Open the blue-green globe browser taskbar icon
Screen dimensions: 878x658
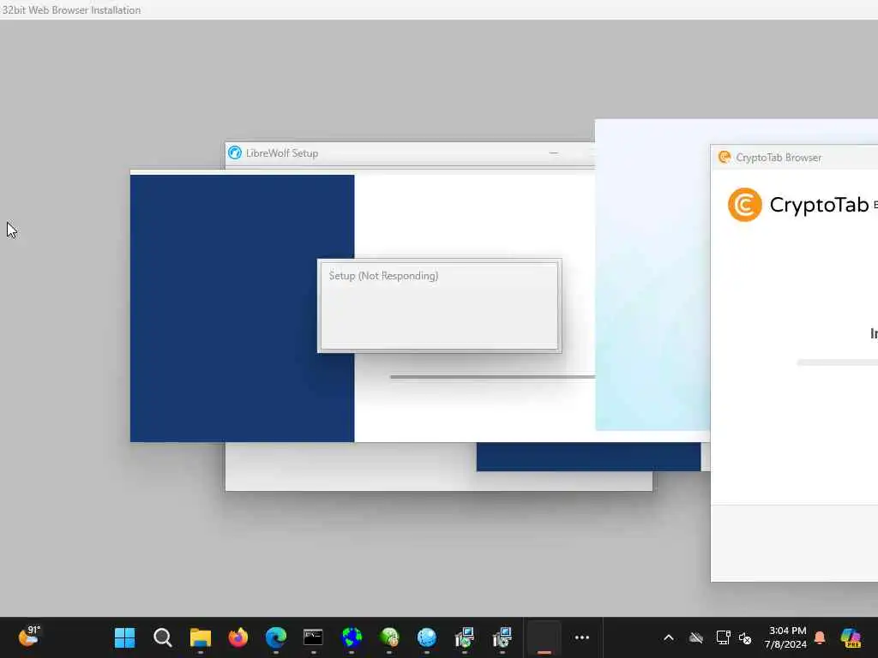(352, 637)
